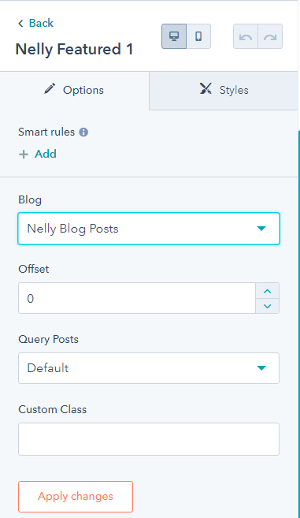Click the Apply changes button

point(76,497)
